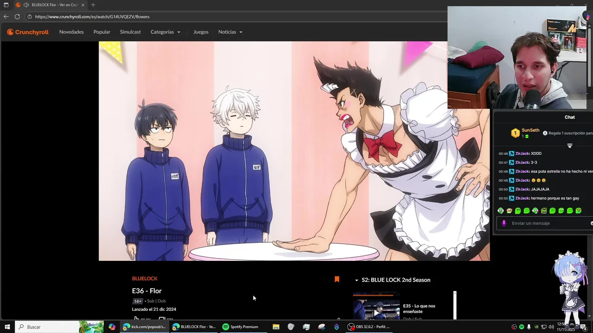
Task: Click the Spotify tray icon
Action: (x=522, y=327)
